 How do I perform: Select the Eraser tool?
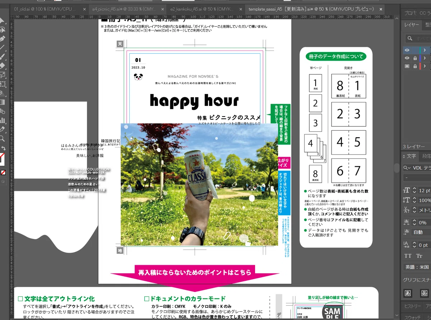(2, 66)
